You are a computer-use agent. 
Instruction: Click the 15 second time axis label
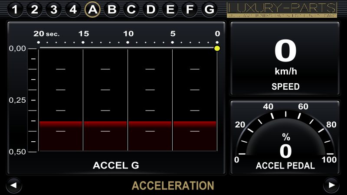(x=84, y=34)
